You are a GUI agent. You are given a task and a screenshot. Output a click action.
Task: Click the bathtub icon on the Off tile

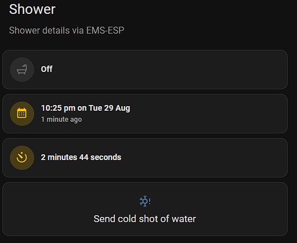click(x=22, y=70)
